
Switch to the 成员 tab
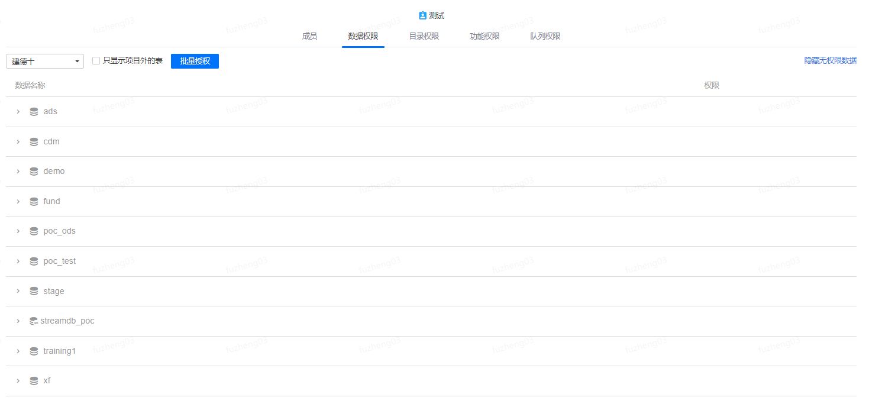tap(309, 36)
